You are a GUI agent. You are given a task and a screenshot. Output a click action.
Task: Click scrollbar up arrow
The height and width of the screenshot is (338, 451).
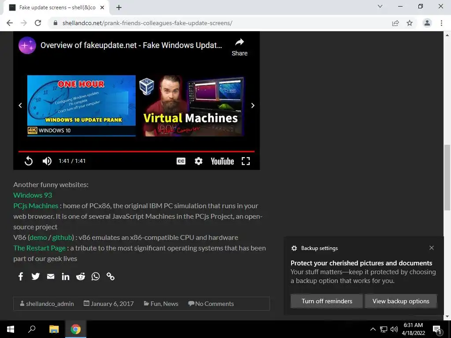[447, 35]
